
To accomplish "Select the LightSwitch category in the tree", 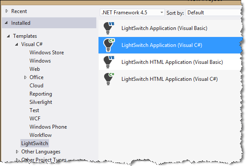I will point(35,143).
